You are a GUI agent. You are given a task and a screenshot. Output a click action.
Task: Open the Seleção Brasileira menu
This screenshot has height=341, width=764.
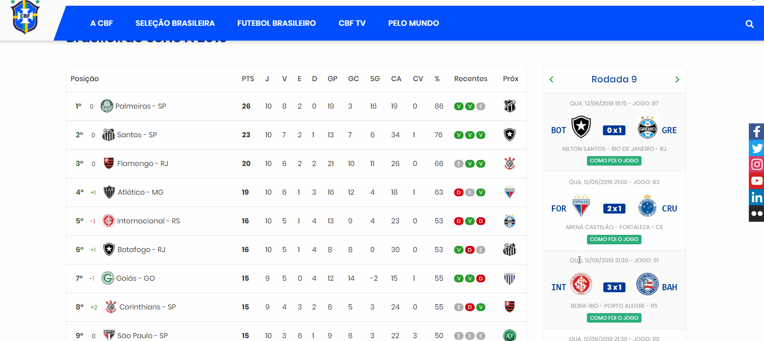point(175,23)
